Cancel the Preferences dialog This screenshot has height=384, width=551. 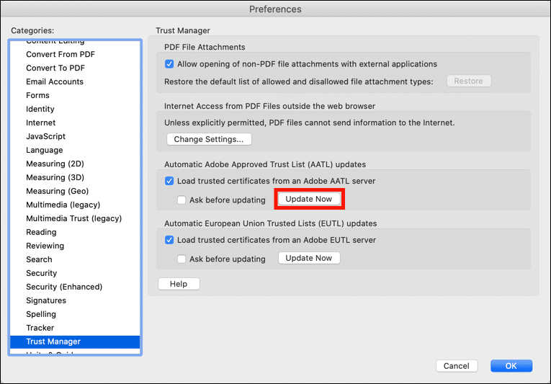(x=457, y=366)
